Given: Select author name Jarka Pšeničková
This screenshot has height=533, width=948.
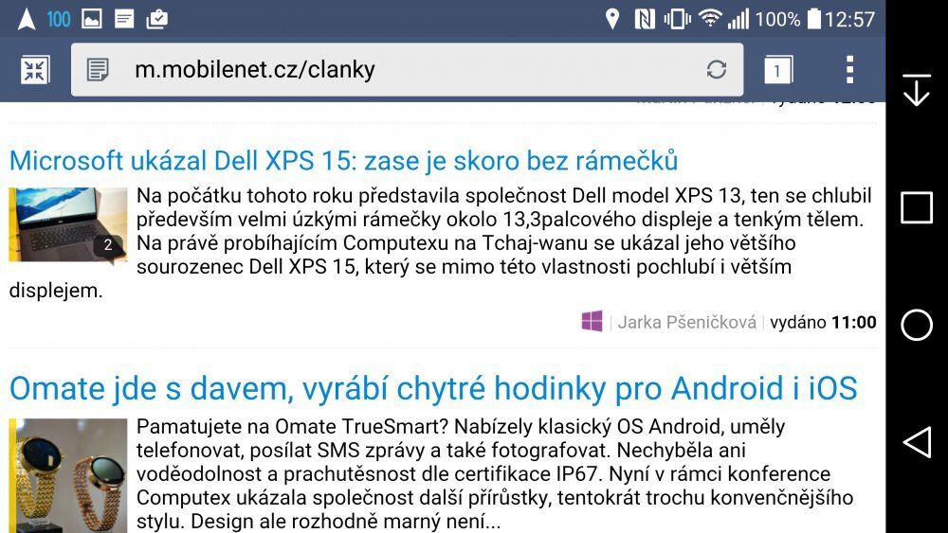Looking at the screenshot, I should click(686, 323).
